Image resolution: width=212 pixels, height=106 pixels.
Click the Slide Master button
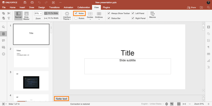(x=26, y=16)
